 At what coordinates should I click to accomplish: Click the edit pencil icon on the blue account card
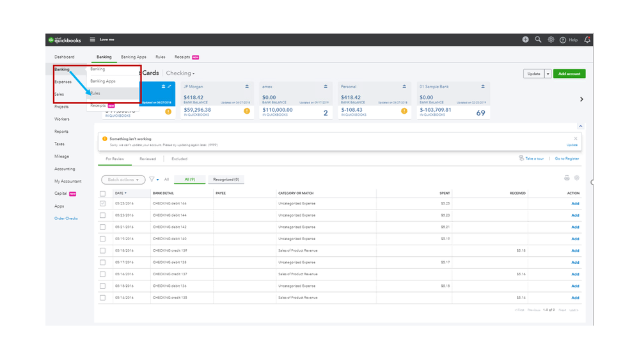point(170,86)
